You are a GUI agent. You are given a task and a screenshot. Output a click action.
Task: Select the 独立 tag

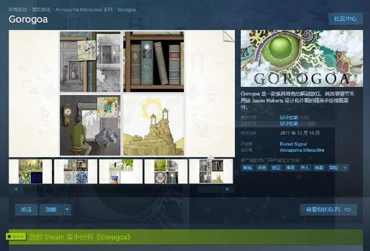point(276,168)
